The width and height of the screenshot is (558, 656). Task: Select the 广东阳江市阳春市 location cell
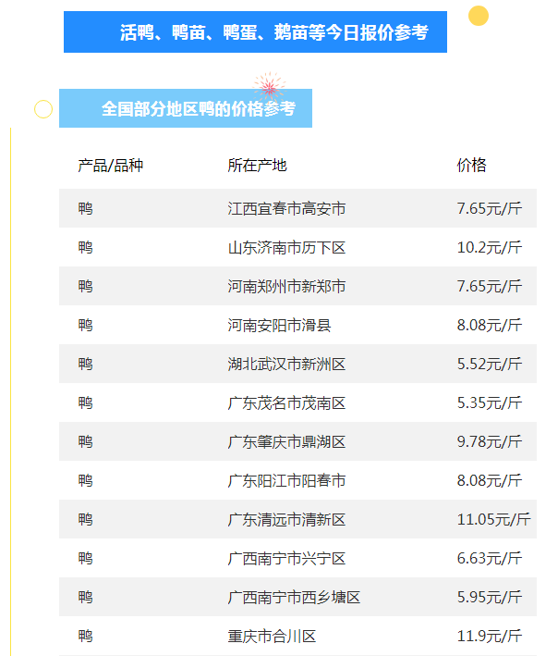tap(286, 481)
